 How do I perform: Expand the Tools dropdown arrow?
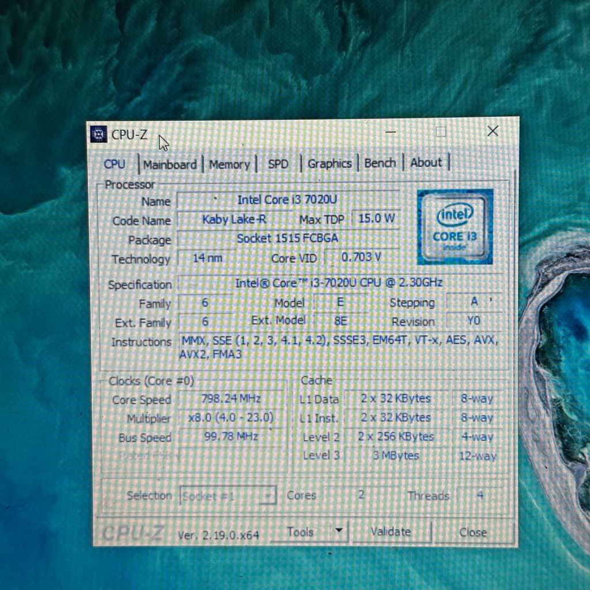[339, 531]
